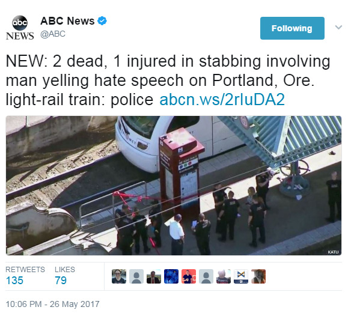The image size is (348, 313).
Task: Open the ABC News profile avatar
Action: 20,28
